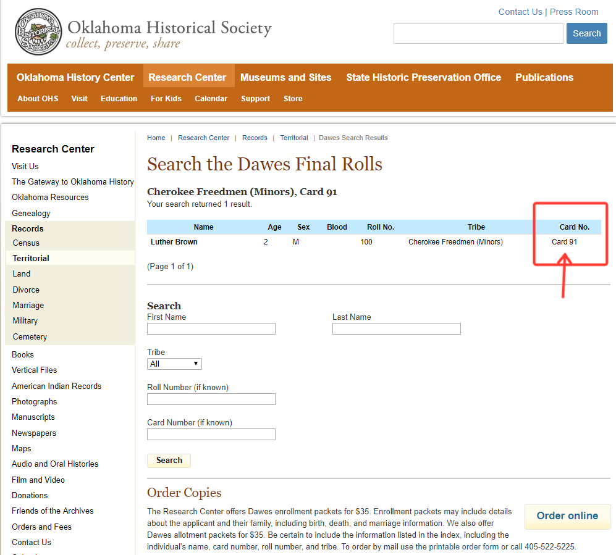The image size is (616, 555).
Task: Focus the Card Number input field
Action: point(211,435)
